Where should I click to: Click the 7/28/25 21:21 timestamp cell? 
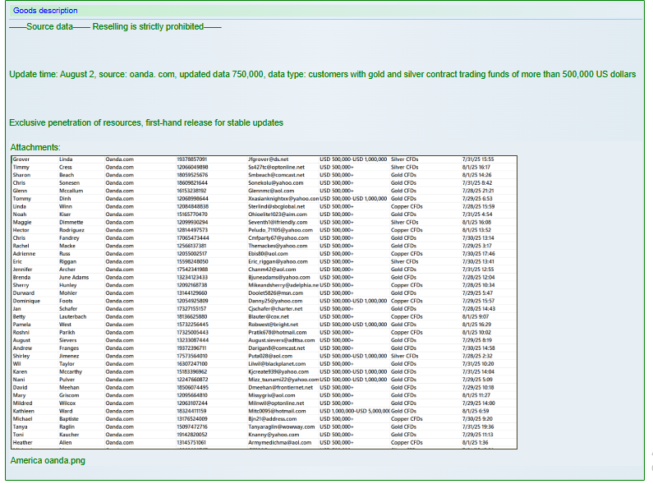click(x=478, y=191)
